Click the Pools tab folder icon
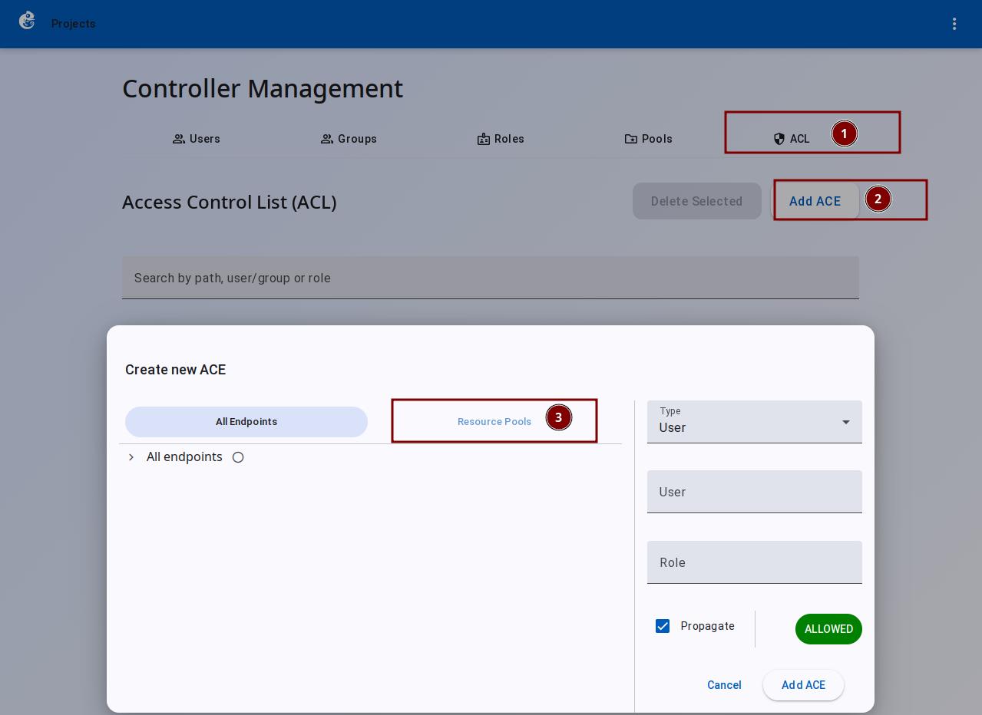This screenshot has width=982, height=715. coord(631,139)
